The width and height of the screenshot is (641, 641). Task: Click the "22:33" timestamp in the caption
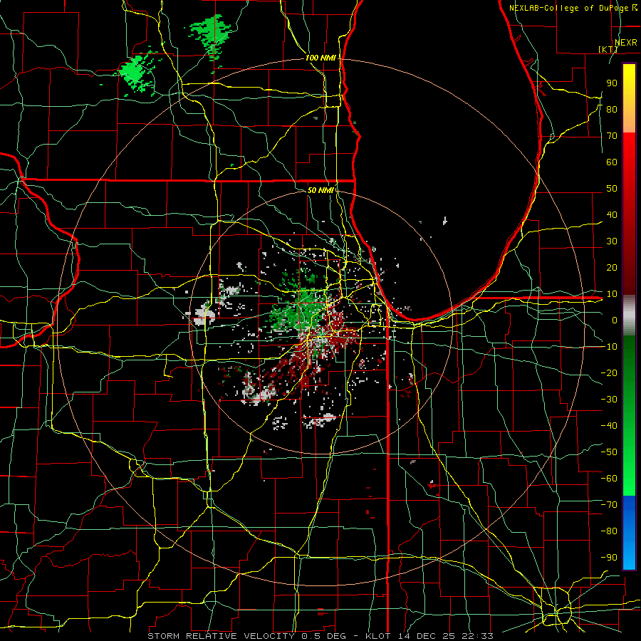coord(477,636)
